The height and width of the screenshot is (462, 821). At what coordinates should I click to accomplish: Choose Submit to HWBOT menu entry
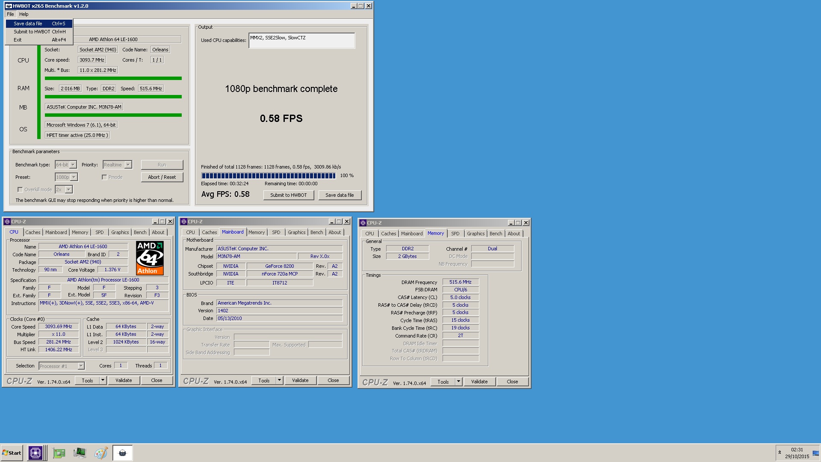click(x=39, y=32)
